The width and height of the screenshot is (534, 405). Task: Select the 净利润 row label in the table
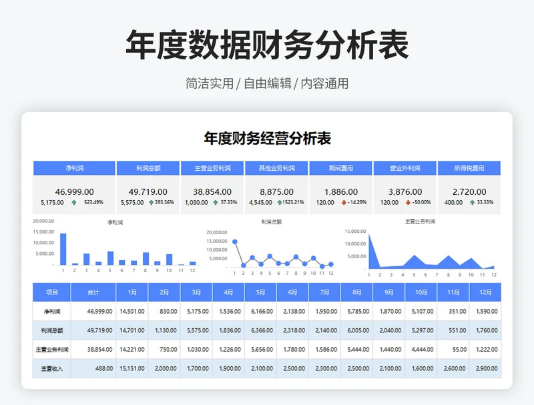coord(52,312)
